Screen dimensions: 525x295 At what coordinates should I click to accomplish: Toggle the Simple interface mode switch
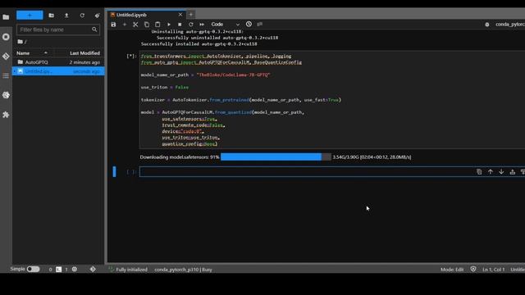pyautogui.click(x=33, y=270)
